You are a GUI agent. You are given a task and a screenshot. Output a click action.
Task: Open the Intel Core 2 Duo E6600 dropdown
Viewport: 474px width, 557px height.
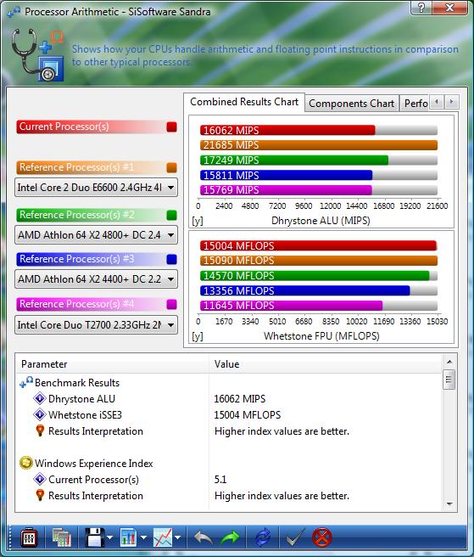(96, 187)
